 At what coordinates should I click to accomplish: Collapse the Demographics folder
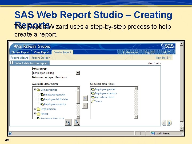35,90
